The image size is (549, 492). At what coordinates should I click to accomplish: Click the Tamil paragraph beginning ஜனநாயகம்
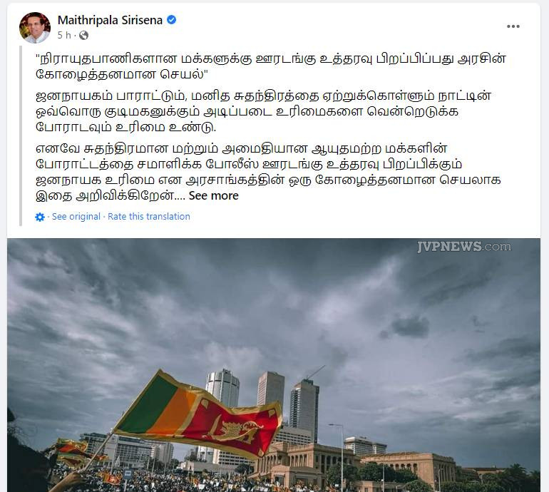click(263, 111)
